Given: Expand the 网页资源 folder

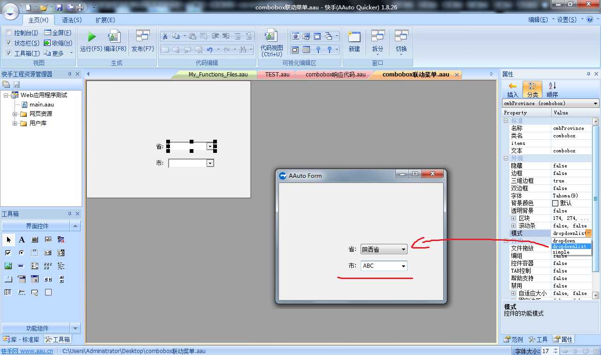Looking at the screenshot, I should tap(15, 114).
